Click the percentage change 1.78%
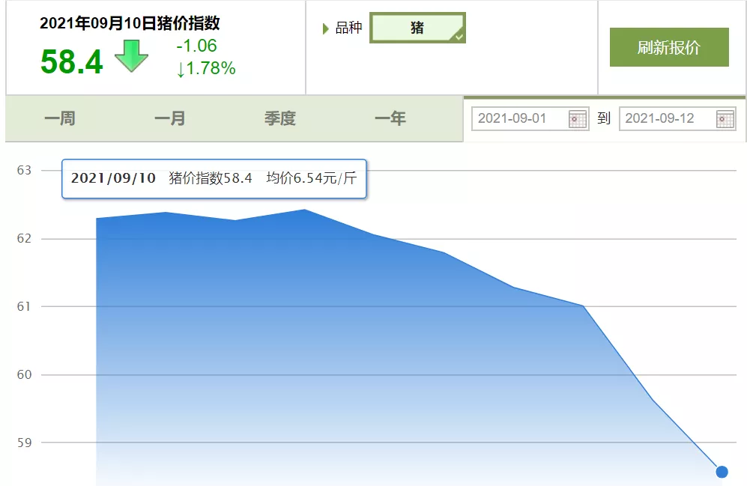The height and width of the screenshot is (486, 747). [206, 69]
